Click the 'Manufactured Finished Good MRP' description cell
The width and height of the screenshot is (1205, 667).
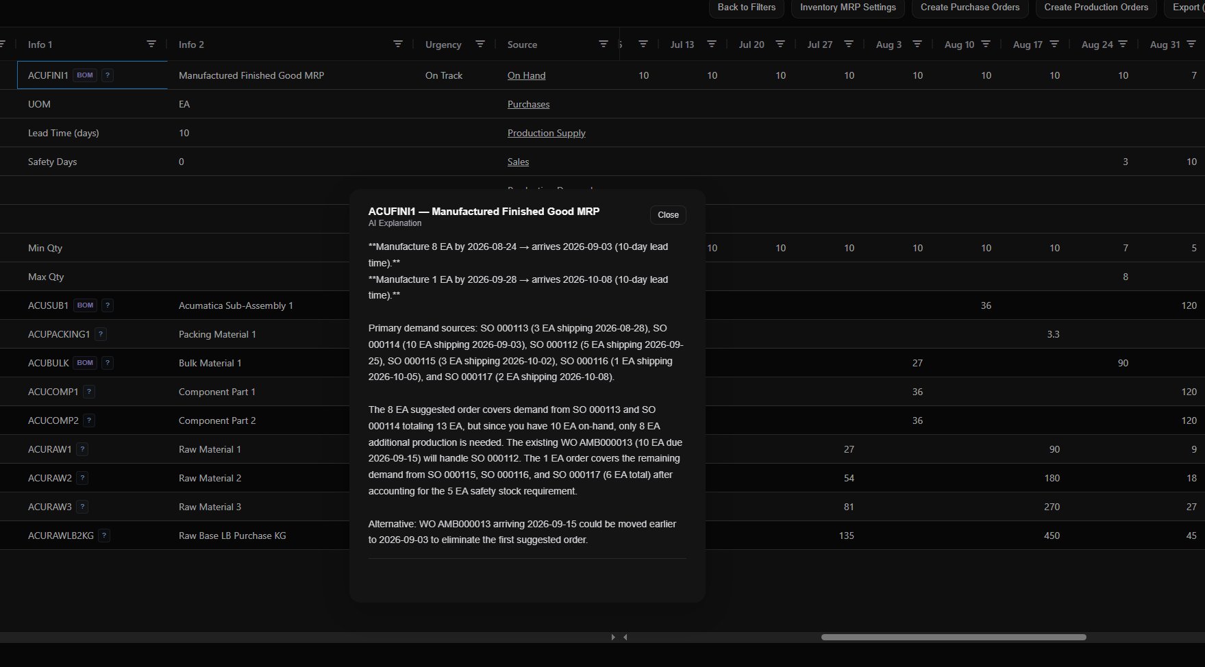pos(251,75)
